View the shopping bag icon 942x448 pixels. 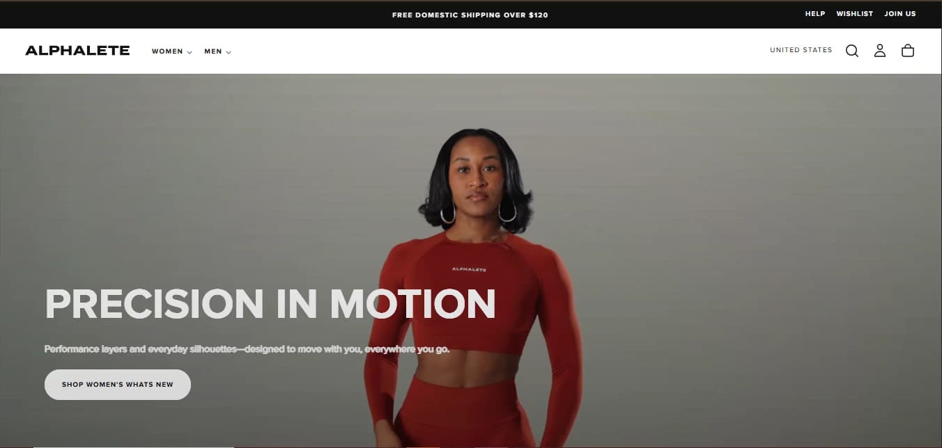click(x=908, y=51)
